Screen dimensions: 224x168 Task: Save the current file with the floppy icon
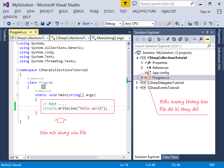tap(43, 24)
